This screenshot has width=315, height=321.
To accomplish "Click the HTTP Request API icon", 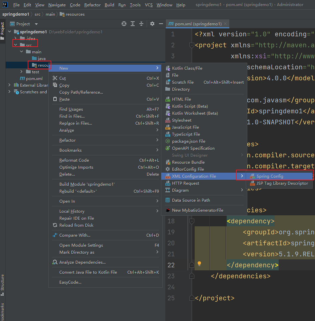I will coord(168,183).
